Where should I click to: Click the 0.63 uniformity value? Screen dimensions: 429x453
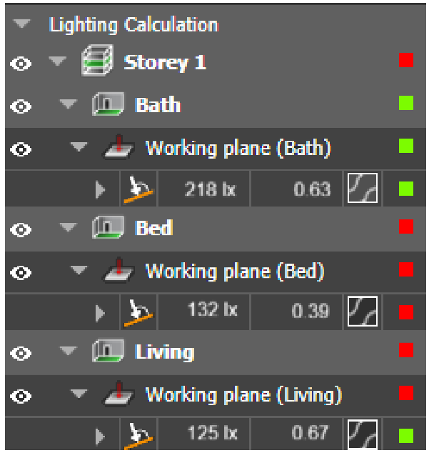312,189
